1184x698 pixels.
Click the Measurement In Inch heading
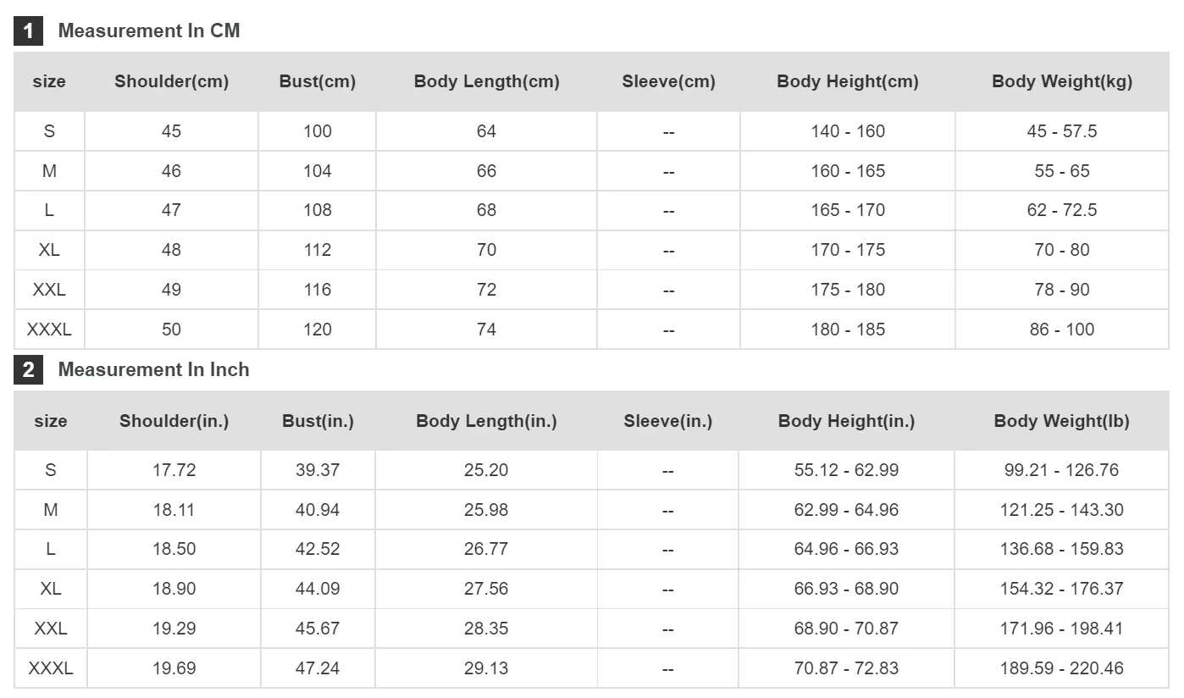153,370
